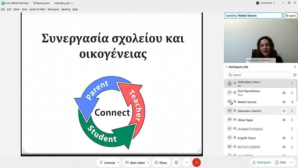
Task: Open chat bubble for Alexandros Giberitis
Action: click(284, 111)
